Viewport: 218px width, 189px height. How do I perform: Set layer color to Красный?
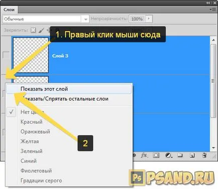69,122
